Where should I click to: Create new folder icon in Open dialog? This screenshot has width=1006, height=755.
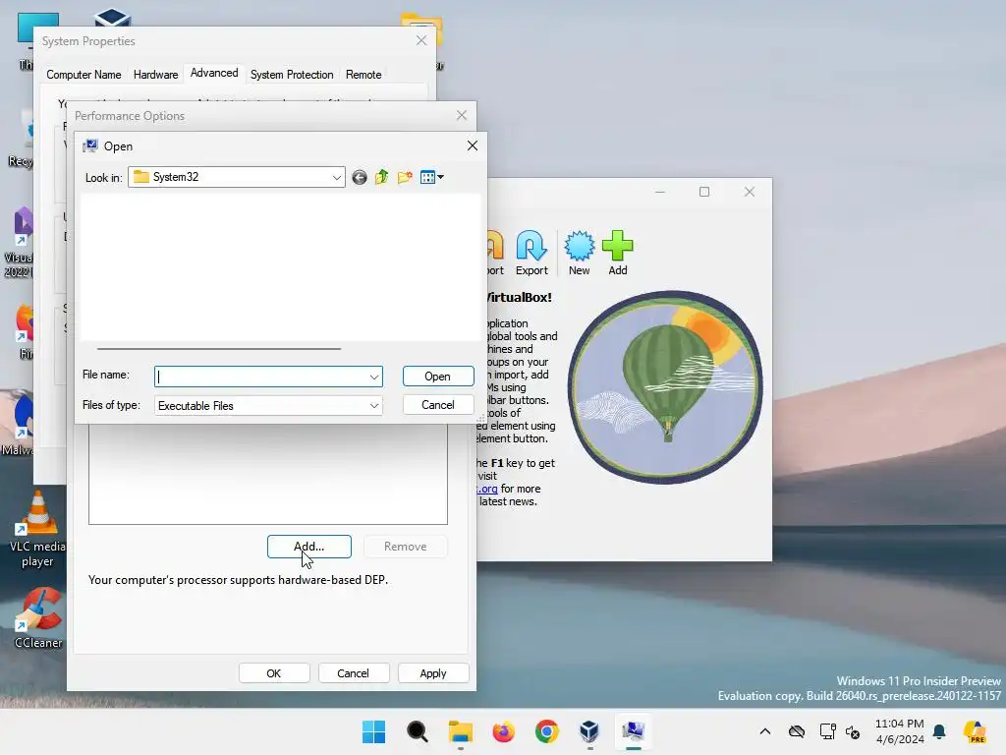tap(405, 177)
